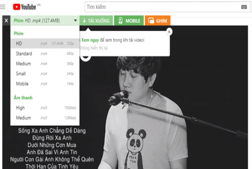The height and width of the screenshot is (169, 252).
Task: Choose Small 240p mp4 format
Action: pyautogui.click(x=45, y=74)
